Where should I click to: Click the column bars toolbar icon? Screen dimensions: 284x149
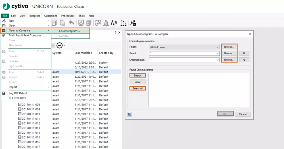[x=124, y=23]
